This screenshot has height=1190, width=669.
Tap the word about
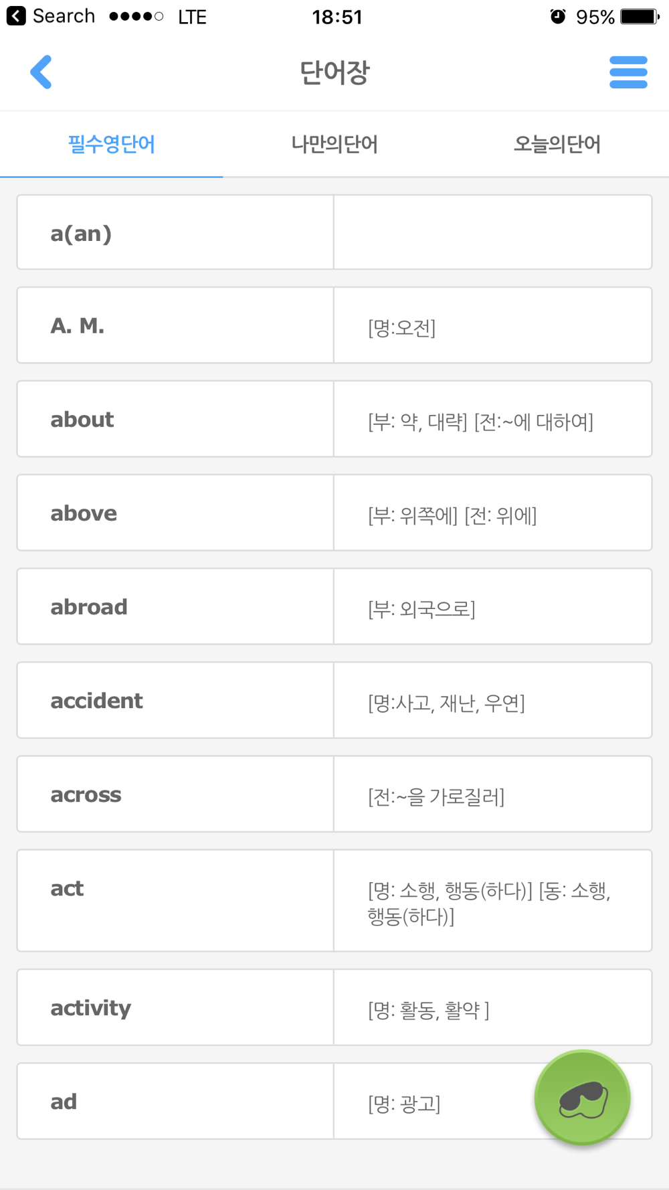point(82,419)
